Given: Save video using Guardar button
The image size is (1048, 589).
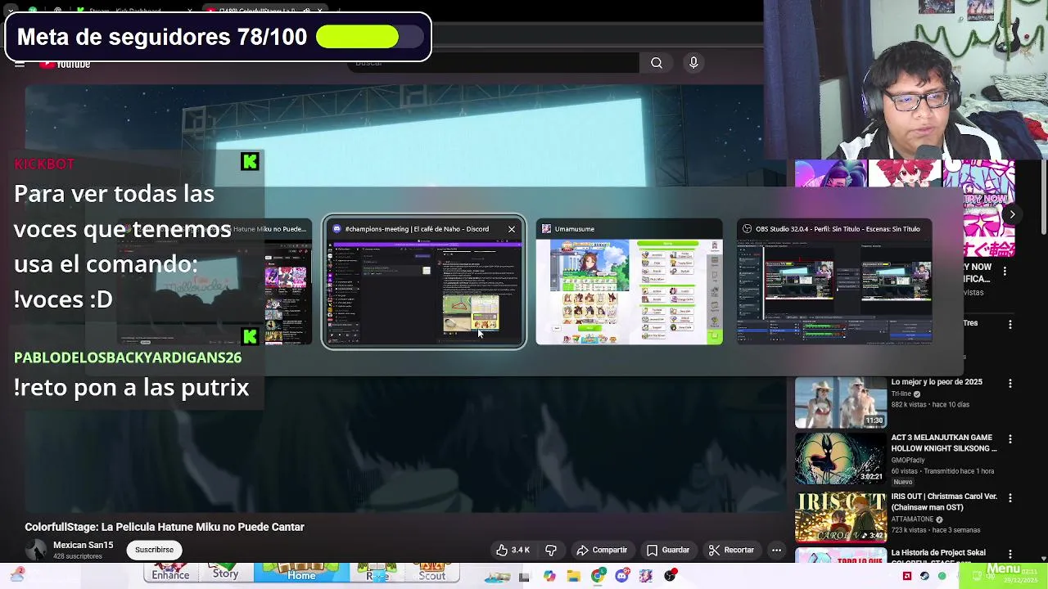Looking at the screenshot, I should [667, 550].
